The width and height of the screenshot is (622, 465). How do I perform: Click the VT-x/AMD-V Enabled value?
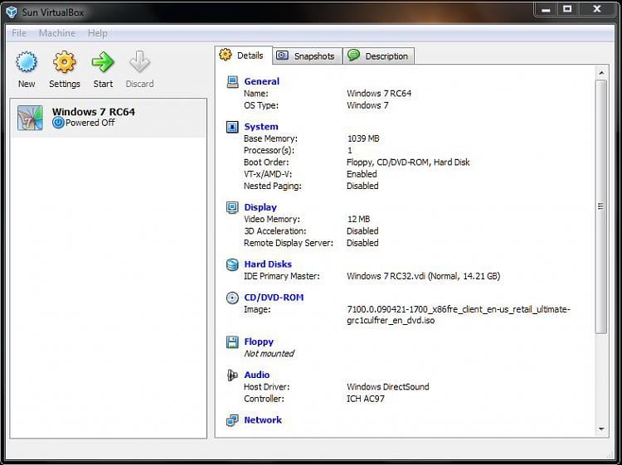(x=362, y=174)
